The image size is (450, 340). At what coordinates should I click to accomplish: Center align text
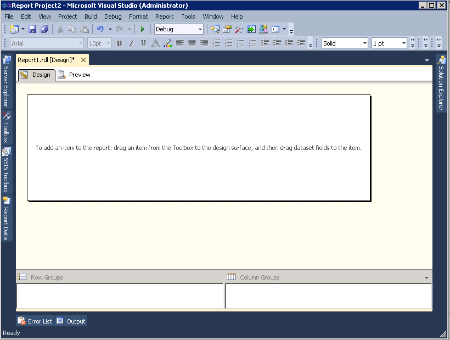point(192,43)
